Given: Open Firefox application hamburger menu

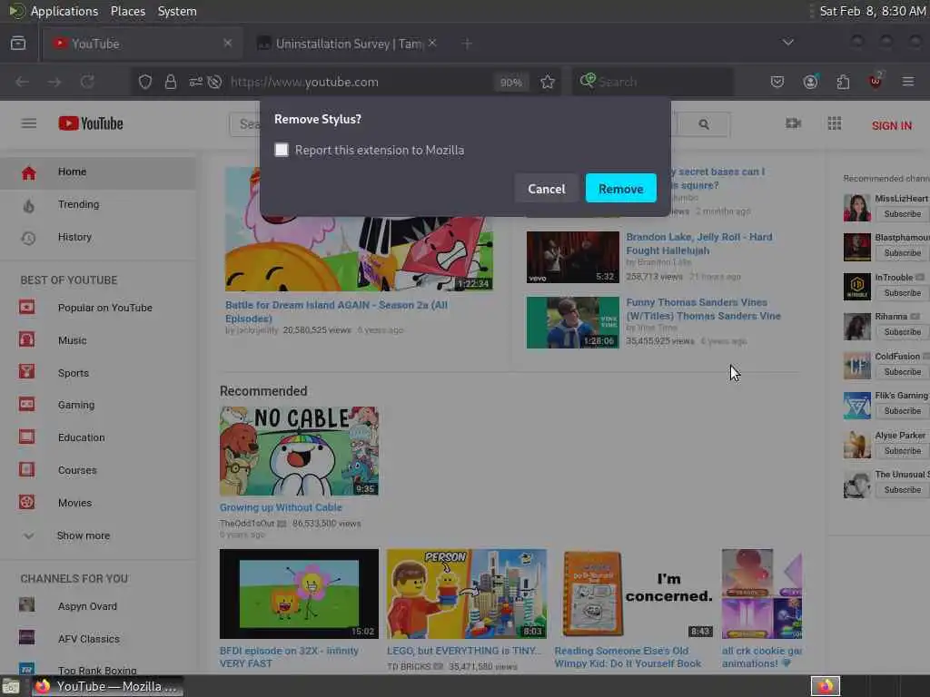Looking at the screenshot, I should point(908,82).
